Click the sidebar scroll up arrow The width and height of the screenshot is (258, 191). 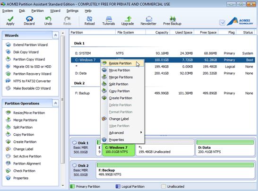coord(63,33)
